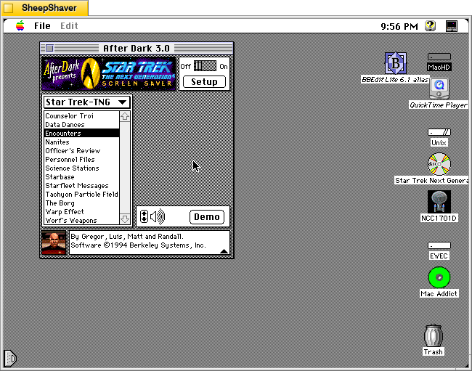This screenshot has width=472, height=371.
Task: Select Data Dances module
Action: 81,125
